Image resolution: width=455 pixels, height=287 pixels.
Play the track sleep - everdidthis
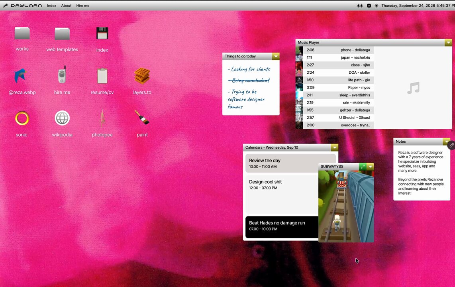pyautogui.click(x=335, y=95)
